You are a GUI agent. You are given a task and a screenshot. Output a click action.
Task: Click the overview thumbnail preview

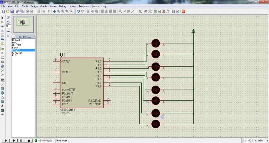click(x=23, y=23)
